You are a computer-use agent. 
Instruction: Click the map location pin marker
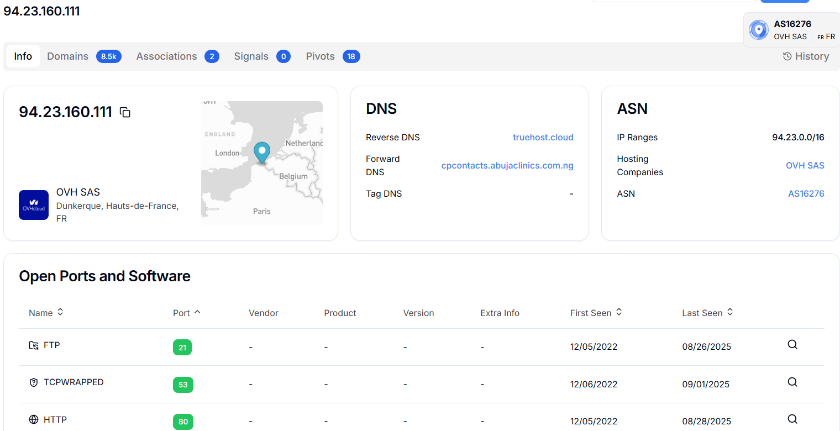pos(262,153)
